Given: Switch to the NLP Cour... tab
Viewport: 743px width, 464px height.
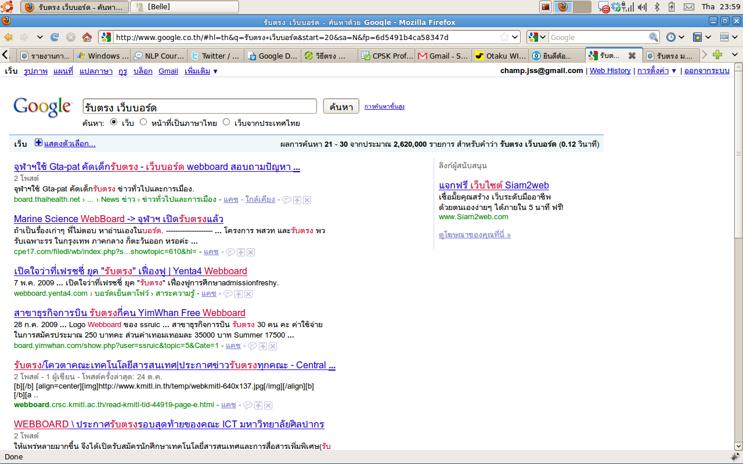Looking at the screenshot, I should [158, 56].
